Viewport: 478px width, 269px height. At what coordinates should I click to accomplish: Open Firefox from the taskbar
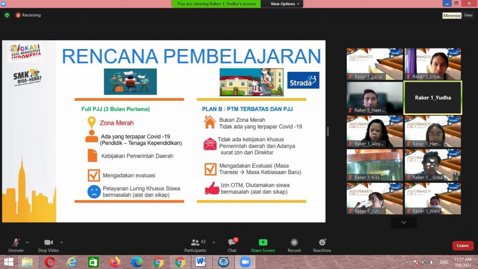point(115,262)
